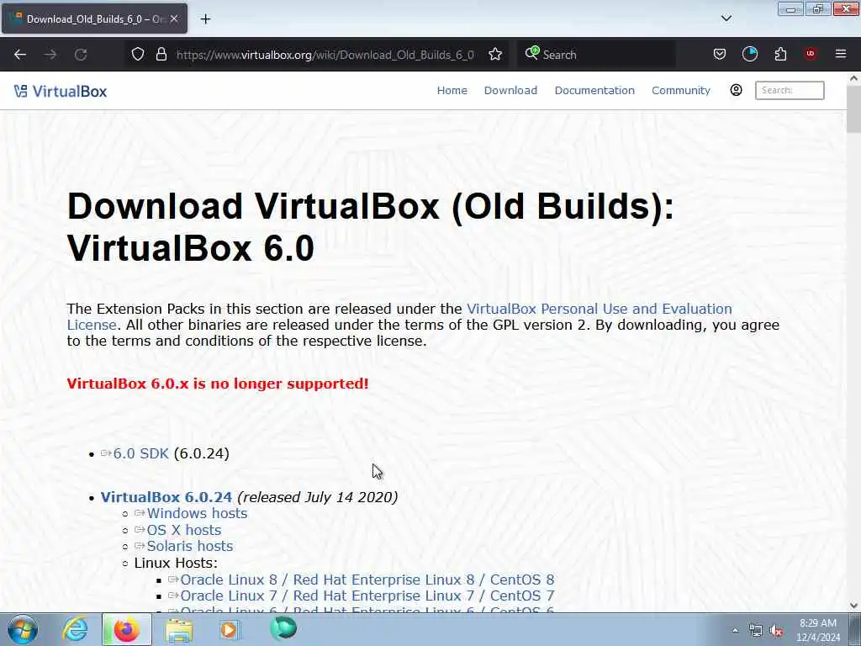Open the tracking protection shield icon

138,54
